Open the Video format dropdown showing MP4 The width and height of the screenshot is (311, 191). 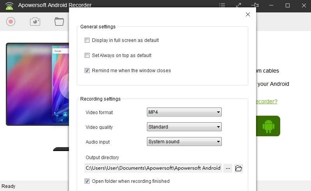coord(184,112)
